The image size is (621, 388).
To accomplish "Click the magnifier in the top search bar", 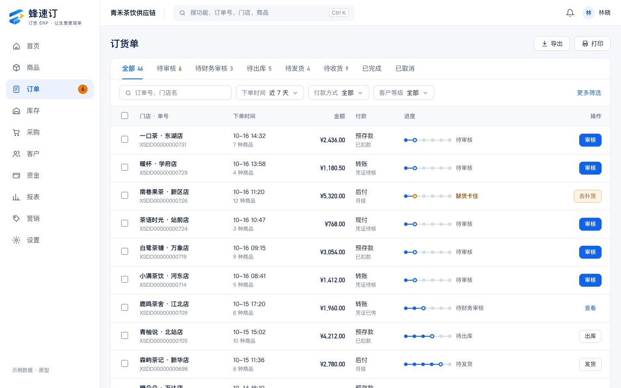I will 182,13.
